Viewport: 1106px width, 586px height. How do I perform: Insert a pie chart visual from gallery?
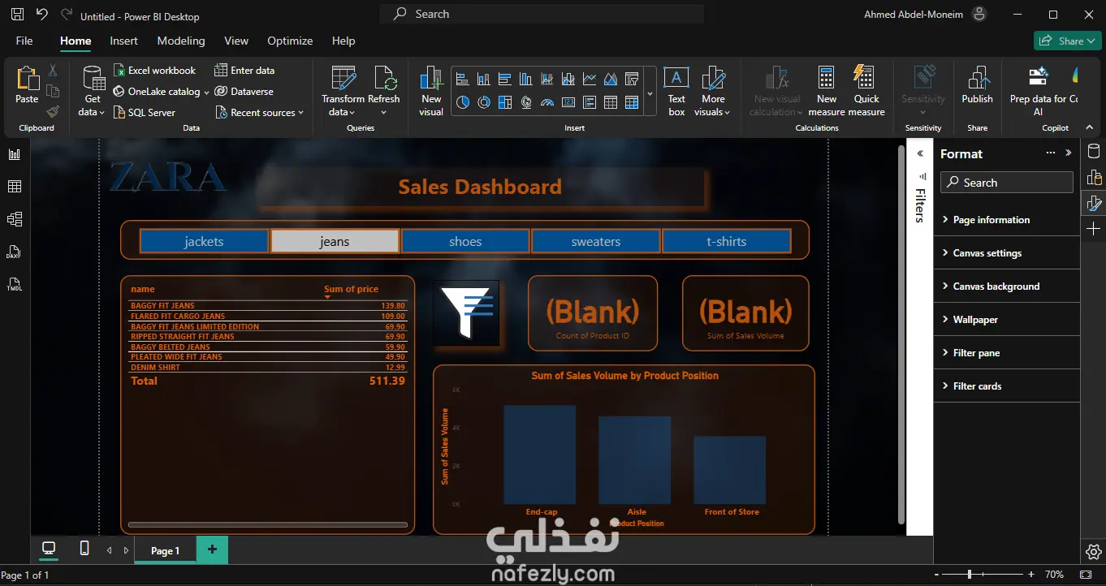tap(463, 102)
